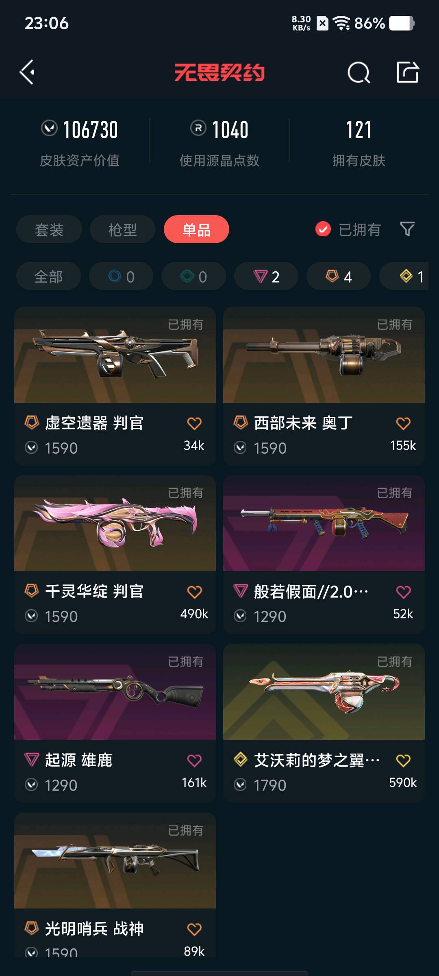Filter by purple triangle tier showing 2
Screen dimensions: 439x976
click(266, 276)
